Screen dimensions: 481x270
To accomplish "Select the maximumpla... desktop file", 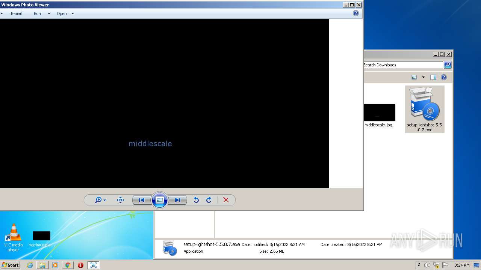I will 41,239.
